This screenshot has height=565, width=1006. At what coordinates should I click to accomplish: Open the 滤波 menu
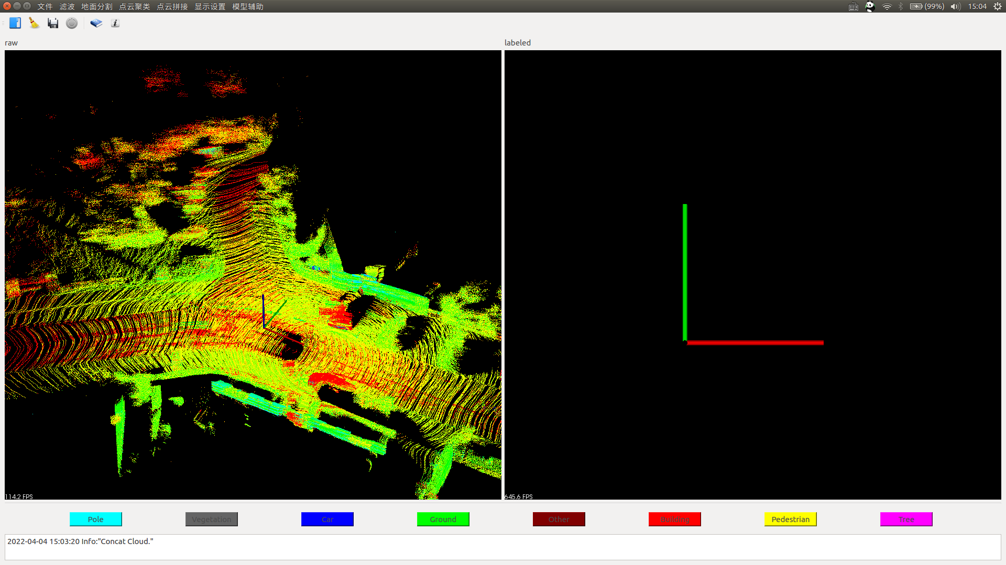point(67,6)
